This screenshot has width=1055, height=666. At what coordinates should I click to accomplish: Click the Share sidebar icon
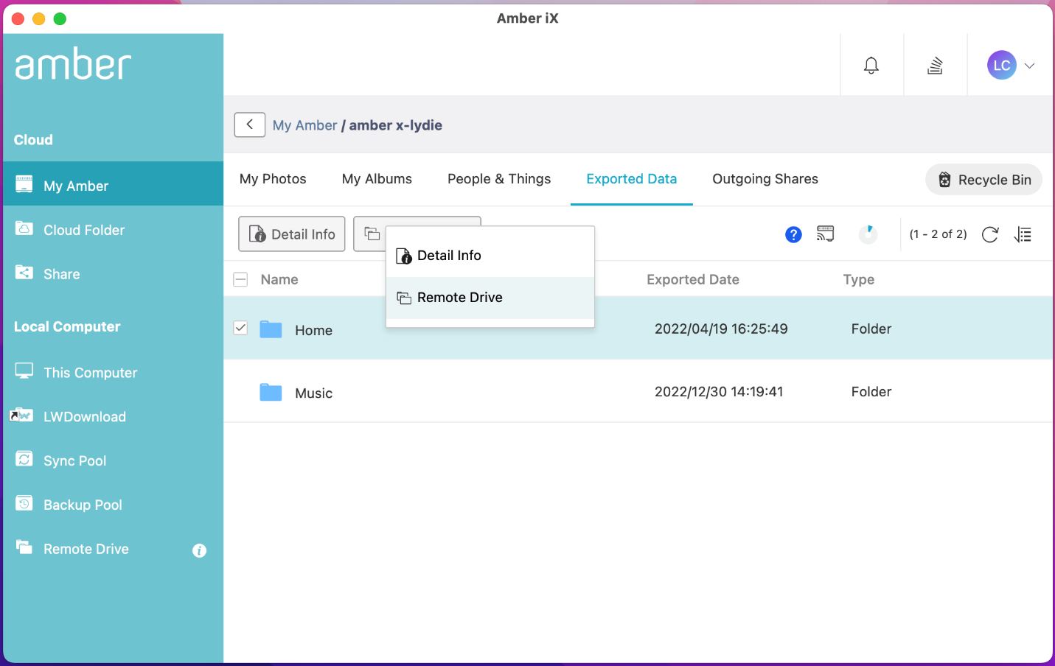coord(24,273)
